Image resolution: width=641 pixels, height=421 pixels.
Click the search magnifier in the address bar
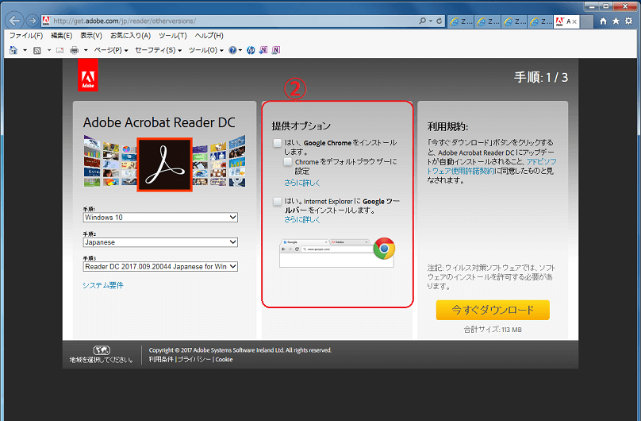coord(422,21)
